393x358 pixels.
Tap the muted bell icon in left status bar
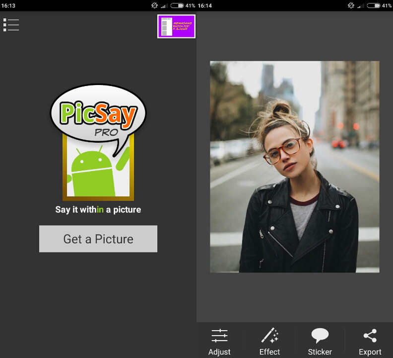click(x=155, y=5)
